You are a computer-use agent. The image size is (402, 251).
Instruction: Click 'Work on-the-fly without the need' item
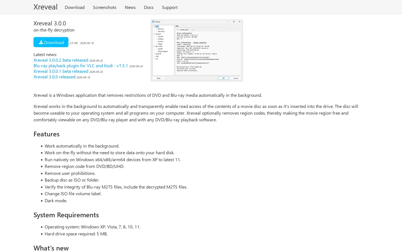[110, 153]
